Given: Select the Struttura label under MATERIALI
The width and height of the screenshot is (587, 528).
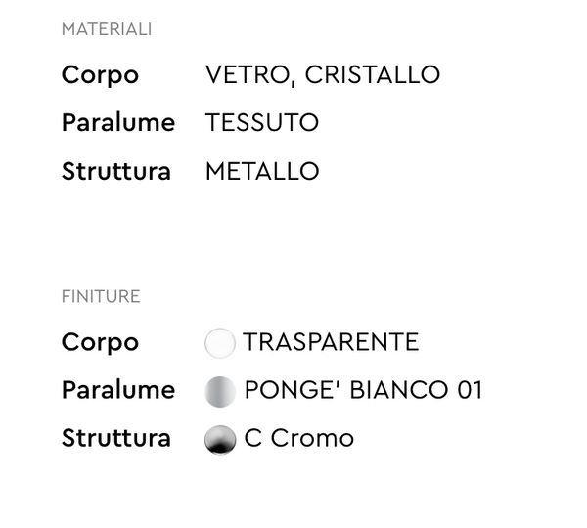Looking at the screenshot, I should click(x=116, y=172).
